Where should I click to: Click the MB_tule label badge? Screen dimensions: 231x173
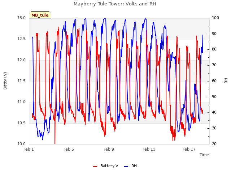tap(40, 15)
